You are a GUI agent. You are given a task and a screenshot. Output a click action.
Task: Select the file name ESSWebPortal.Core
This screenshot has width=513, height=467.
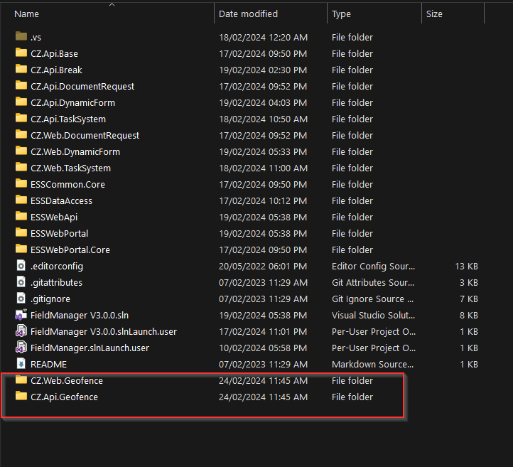point(70,250)
